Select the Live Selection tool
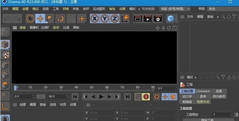This screenshot has height=121, width=239. (30, 19)
